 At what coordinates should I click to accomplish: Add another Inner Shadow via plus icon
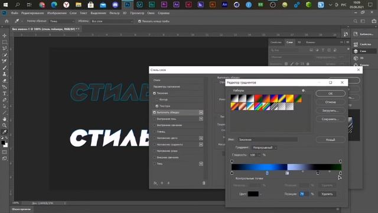coord(201,119)
